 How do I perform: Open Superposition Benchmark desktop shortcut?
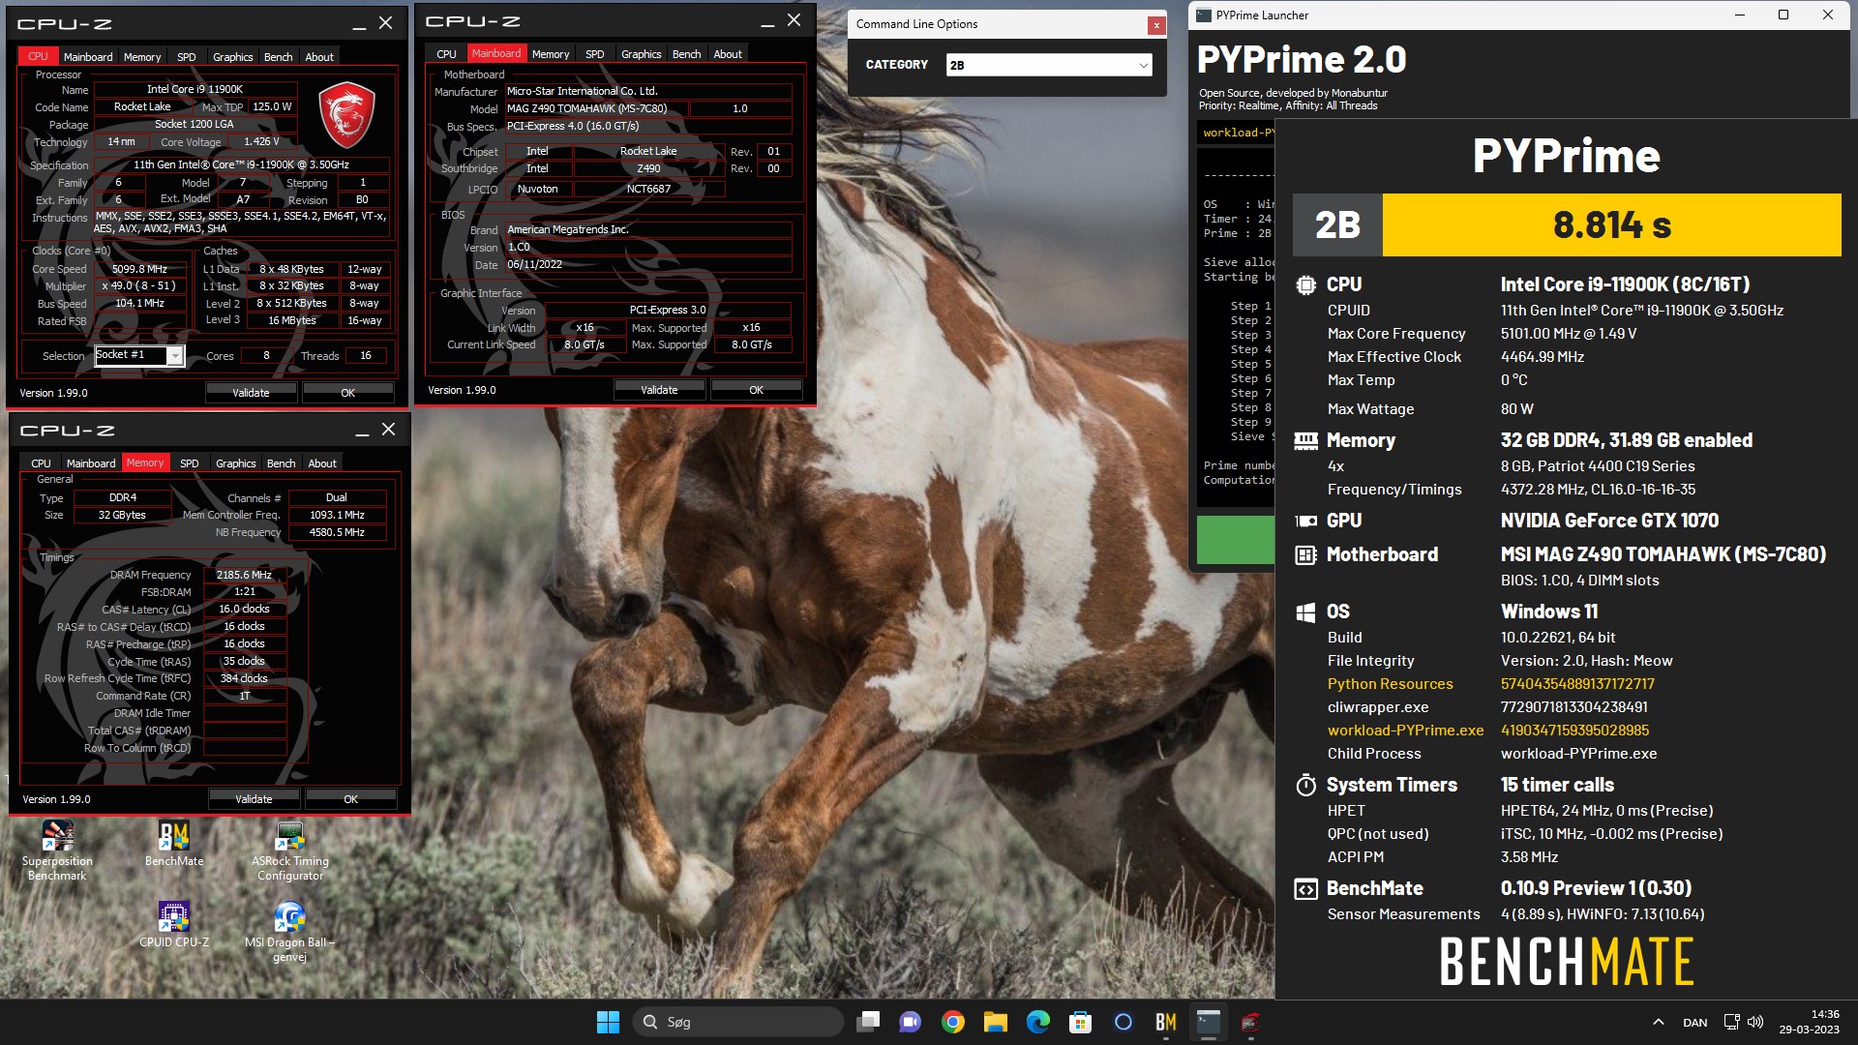(57, 851)
